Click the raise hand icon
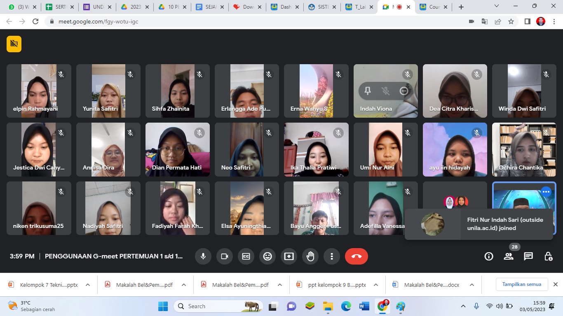Screen dimensions: 563x316 click(x=310, y=256)
